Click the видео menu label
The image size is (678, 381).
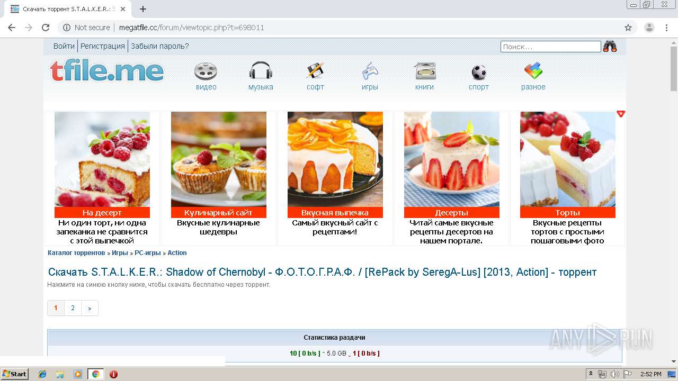(x=206, y=87)
